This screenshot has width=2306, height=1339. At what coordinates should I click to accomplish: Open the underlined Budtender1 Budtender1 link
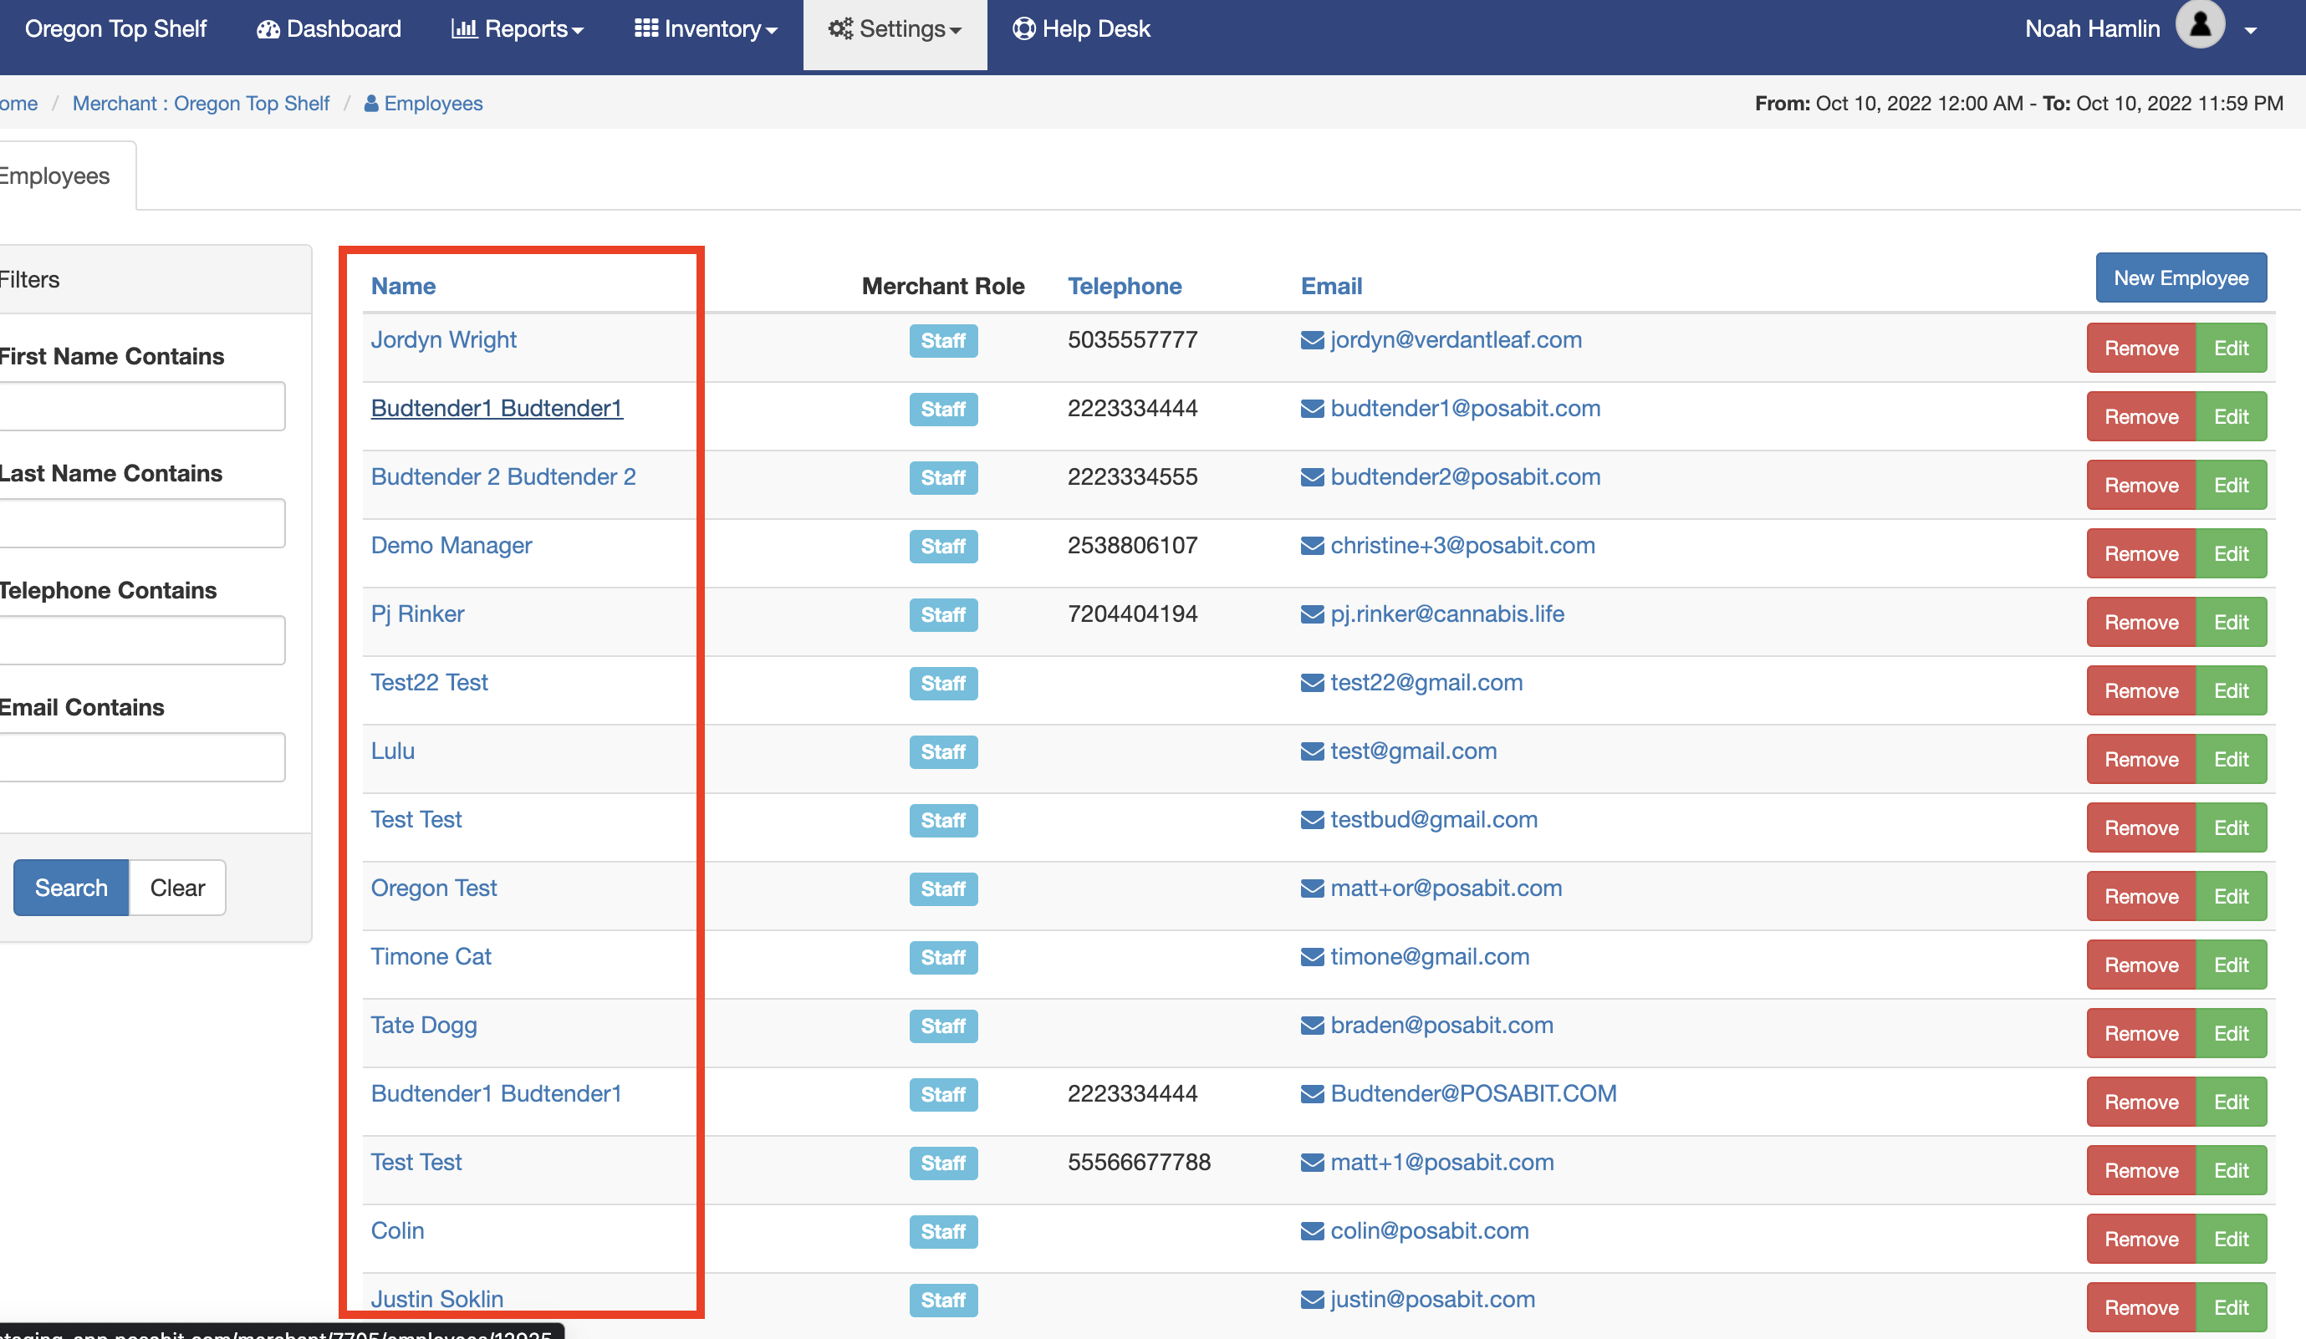point(497,408)
